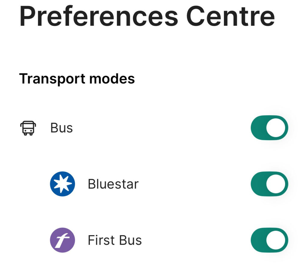Tap the white knob on Bus toggle
Screen dimensions: 307x269
tap(276, 128)
